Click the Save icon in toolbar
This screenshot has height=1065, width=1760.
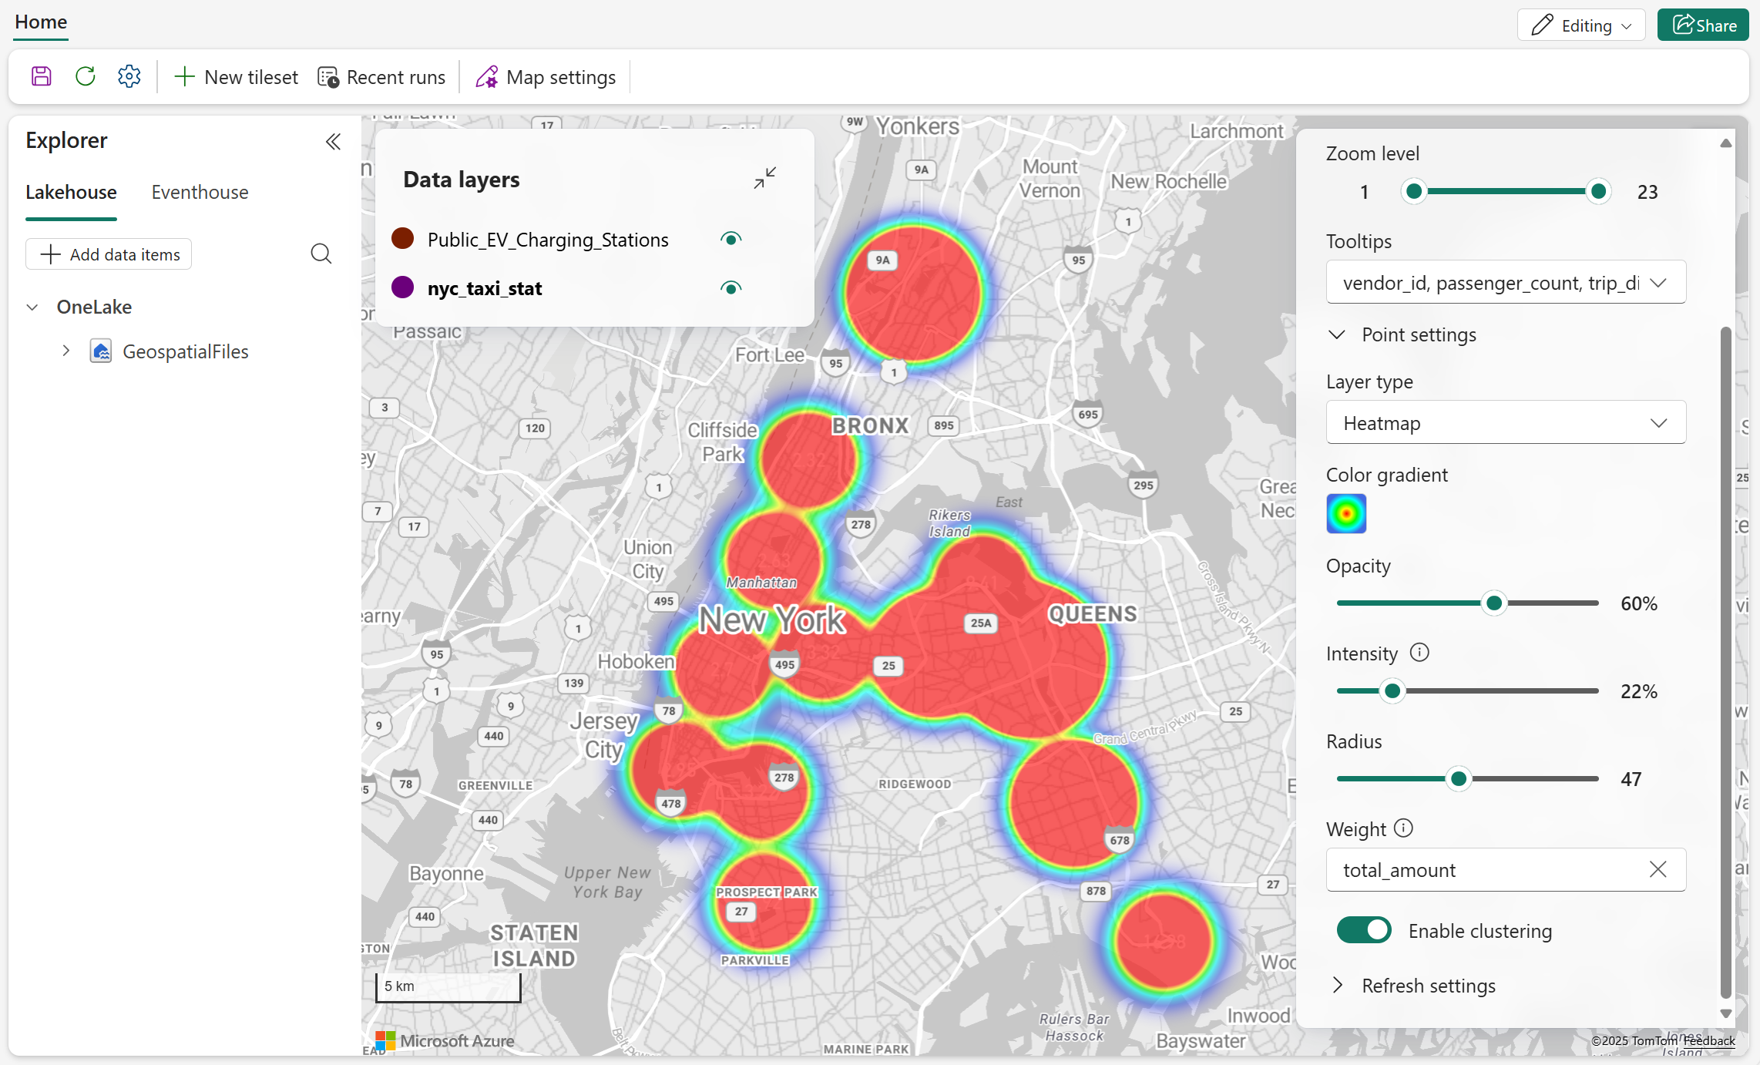pyautogui.click(x=42, y=76)
